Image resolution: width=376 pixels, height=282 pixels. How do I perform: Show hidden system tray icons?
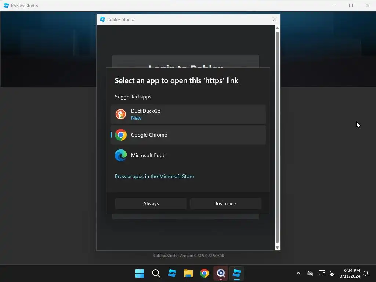299,273
